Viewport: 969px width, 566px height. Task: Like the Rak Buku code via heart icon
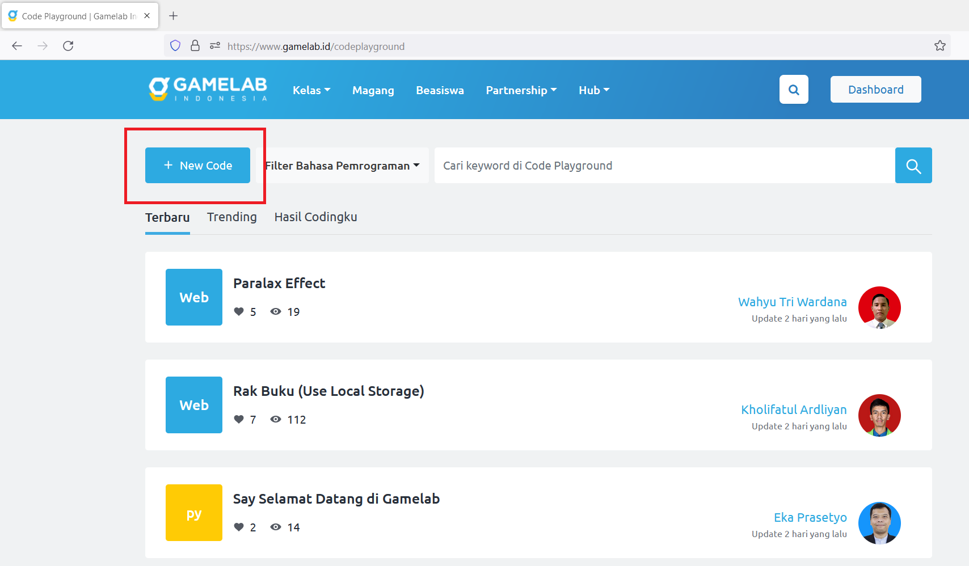tap(239, 419)
